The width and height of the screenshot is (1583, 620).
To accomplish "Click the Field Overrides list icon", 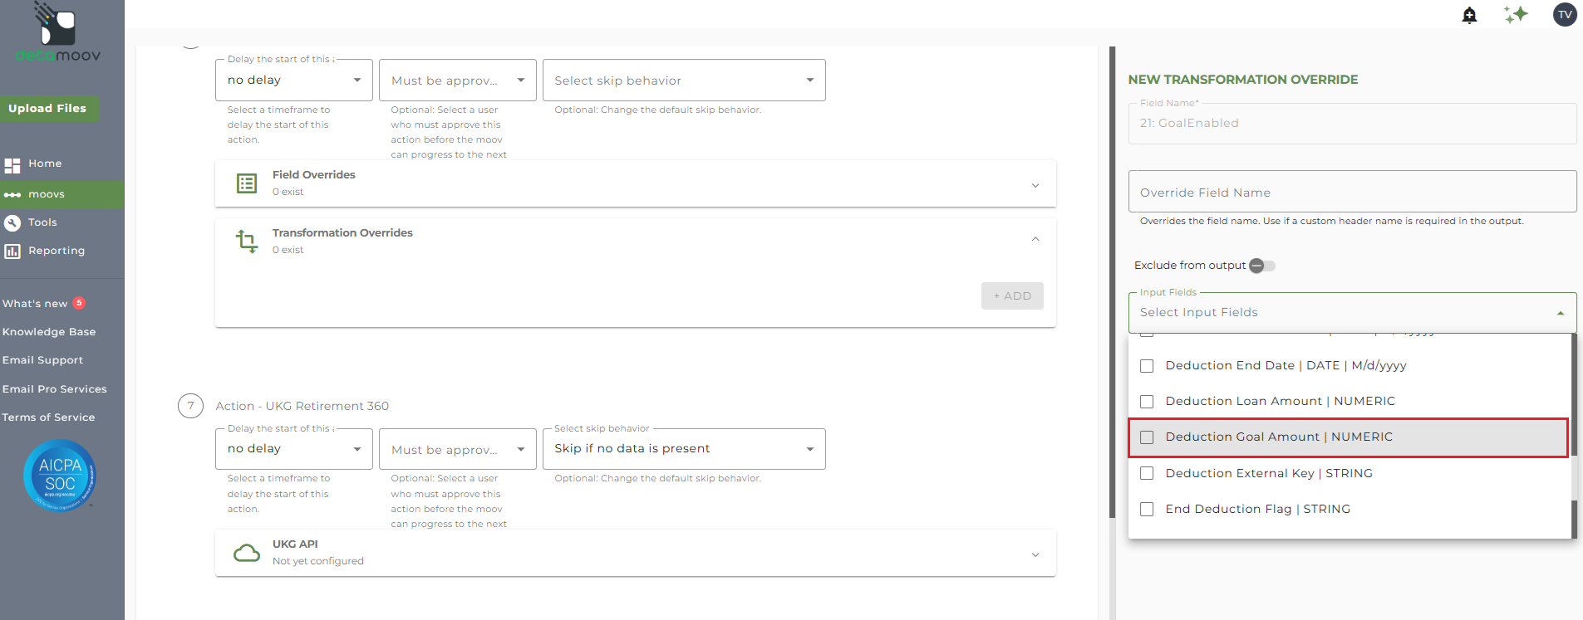I will [247, 183].
